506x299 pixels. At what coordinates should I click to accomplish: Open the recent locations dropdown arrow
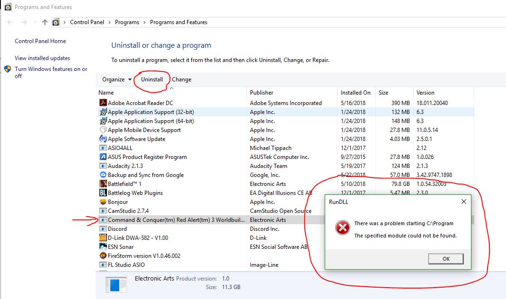click(35, 22)
